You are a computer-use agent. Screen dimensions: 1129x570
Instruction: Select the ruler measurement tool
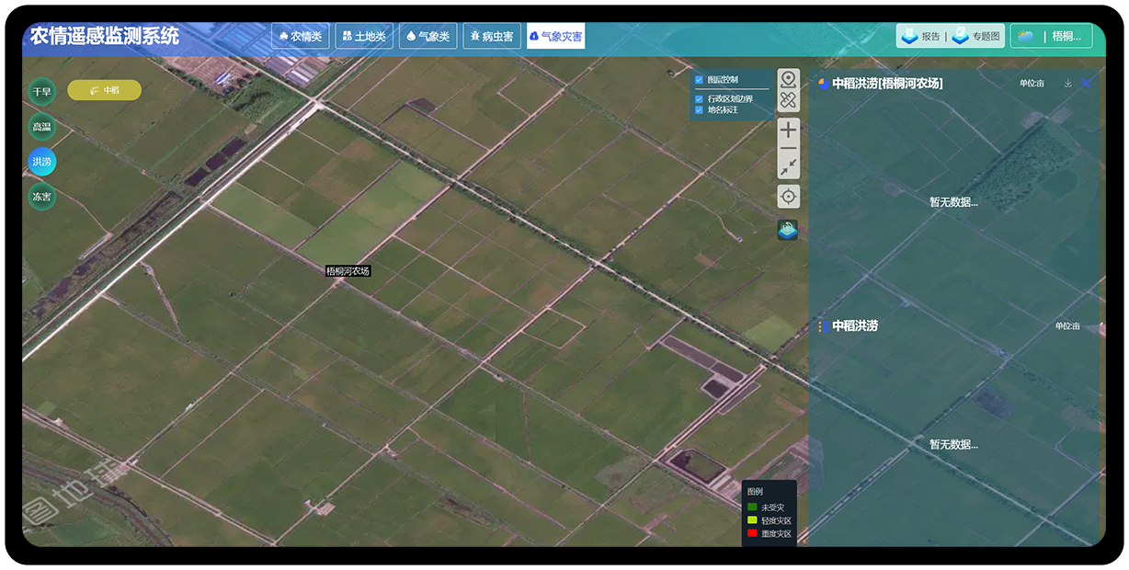coord(788,100)
